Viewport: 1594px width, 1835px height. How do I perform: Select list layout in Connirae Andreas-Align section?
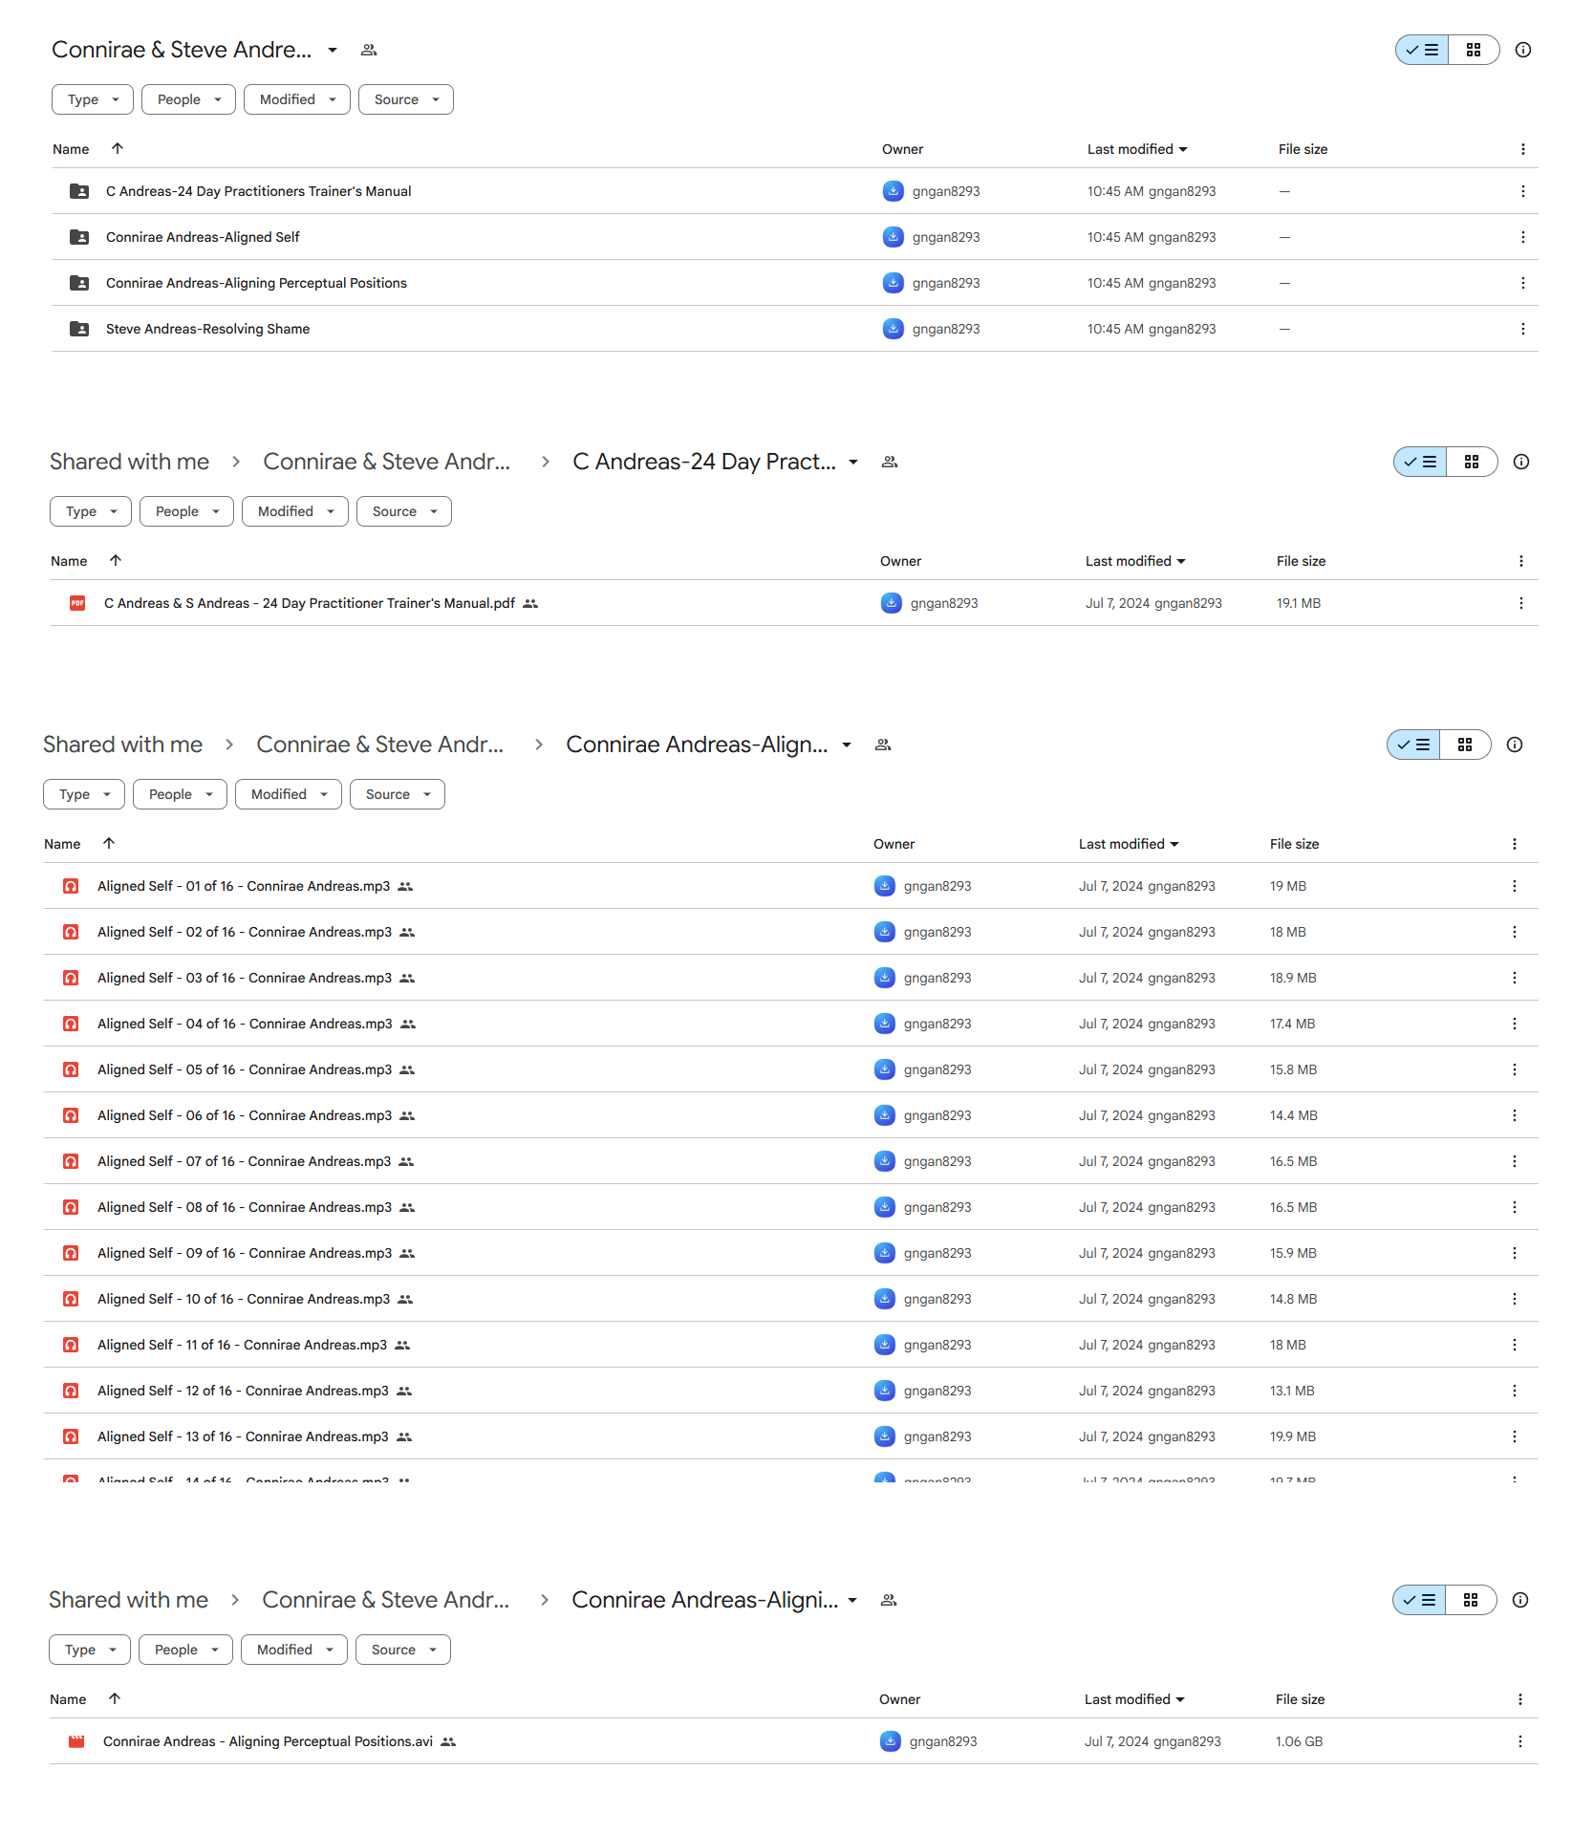(x=1413, y=745)
